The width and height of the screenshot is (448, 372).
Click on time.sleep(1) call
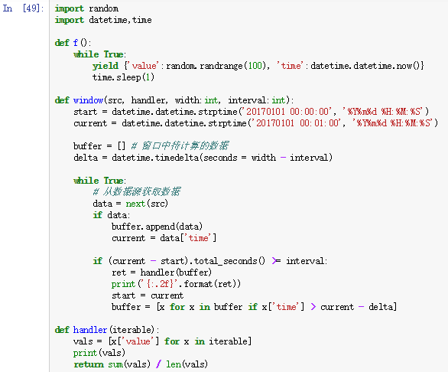tap(123, 77)
